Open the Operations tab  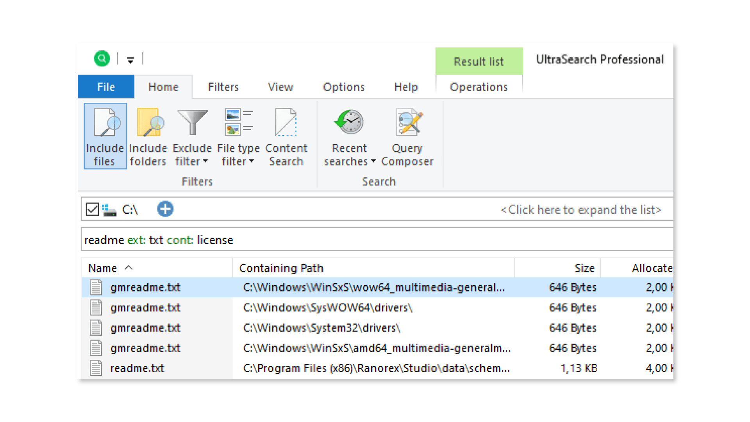[479, 87]
